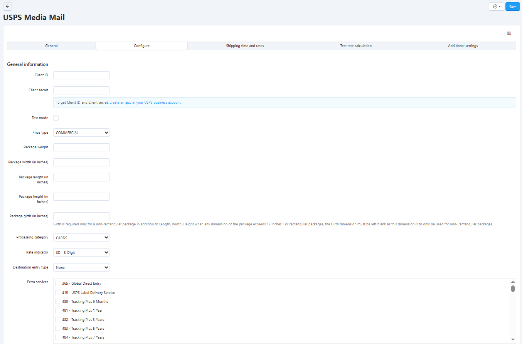Click the Extra services scrollbar thumb
This screenshot has height=344, width=522.
pos(513,289)
